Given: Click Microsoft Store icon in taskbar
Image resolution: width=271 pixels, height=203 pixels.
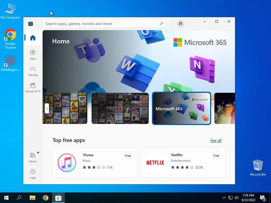Looking at the screenshot, I should pos(58,198).
